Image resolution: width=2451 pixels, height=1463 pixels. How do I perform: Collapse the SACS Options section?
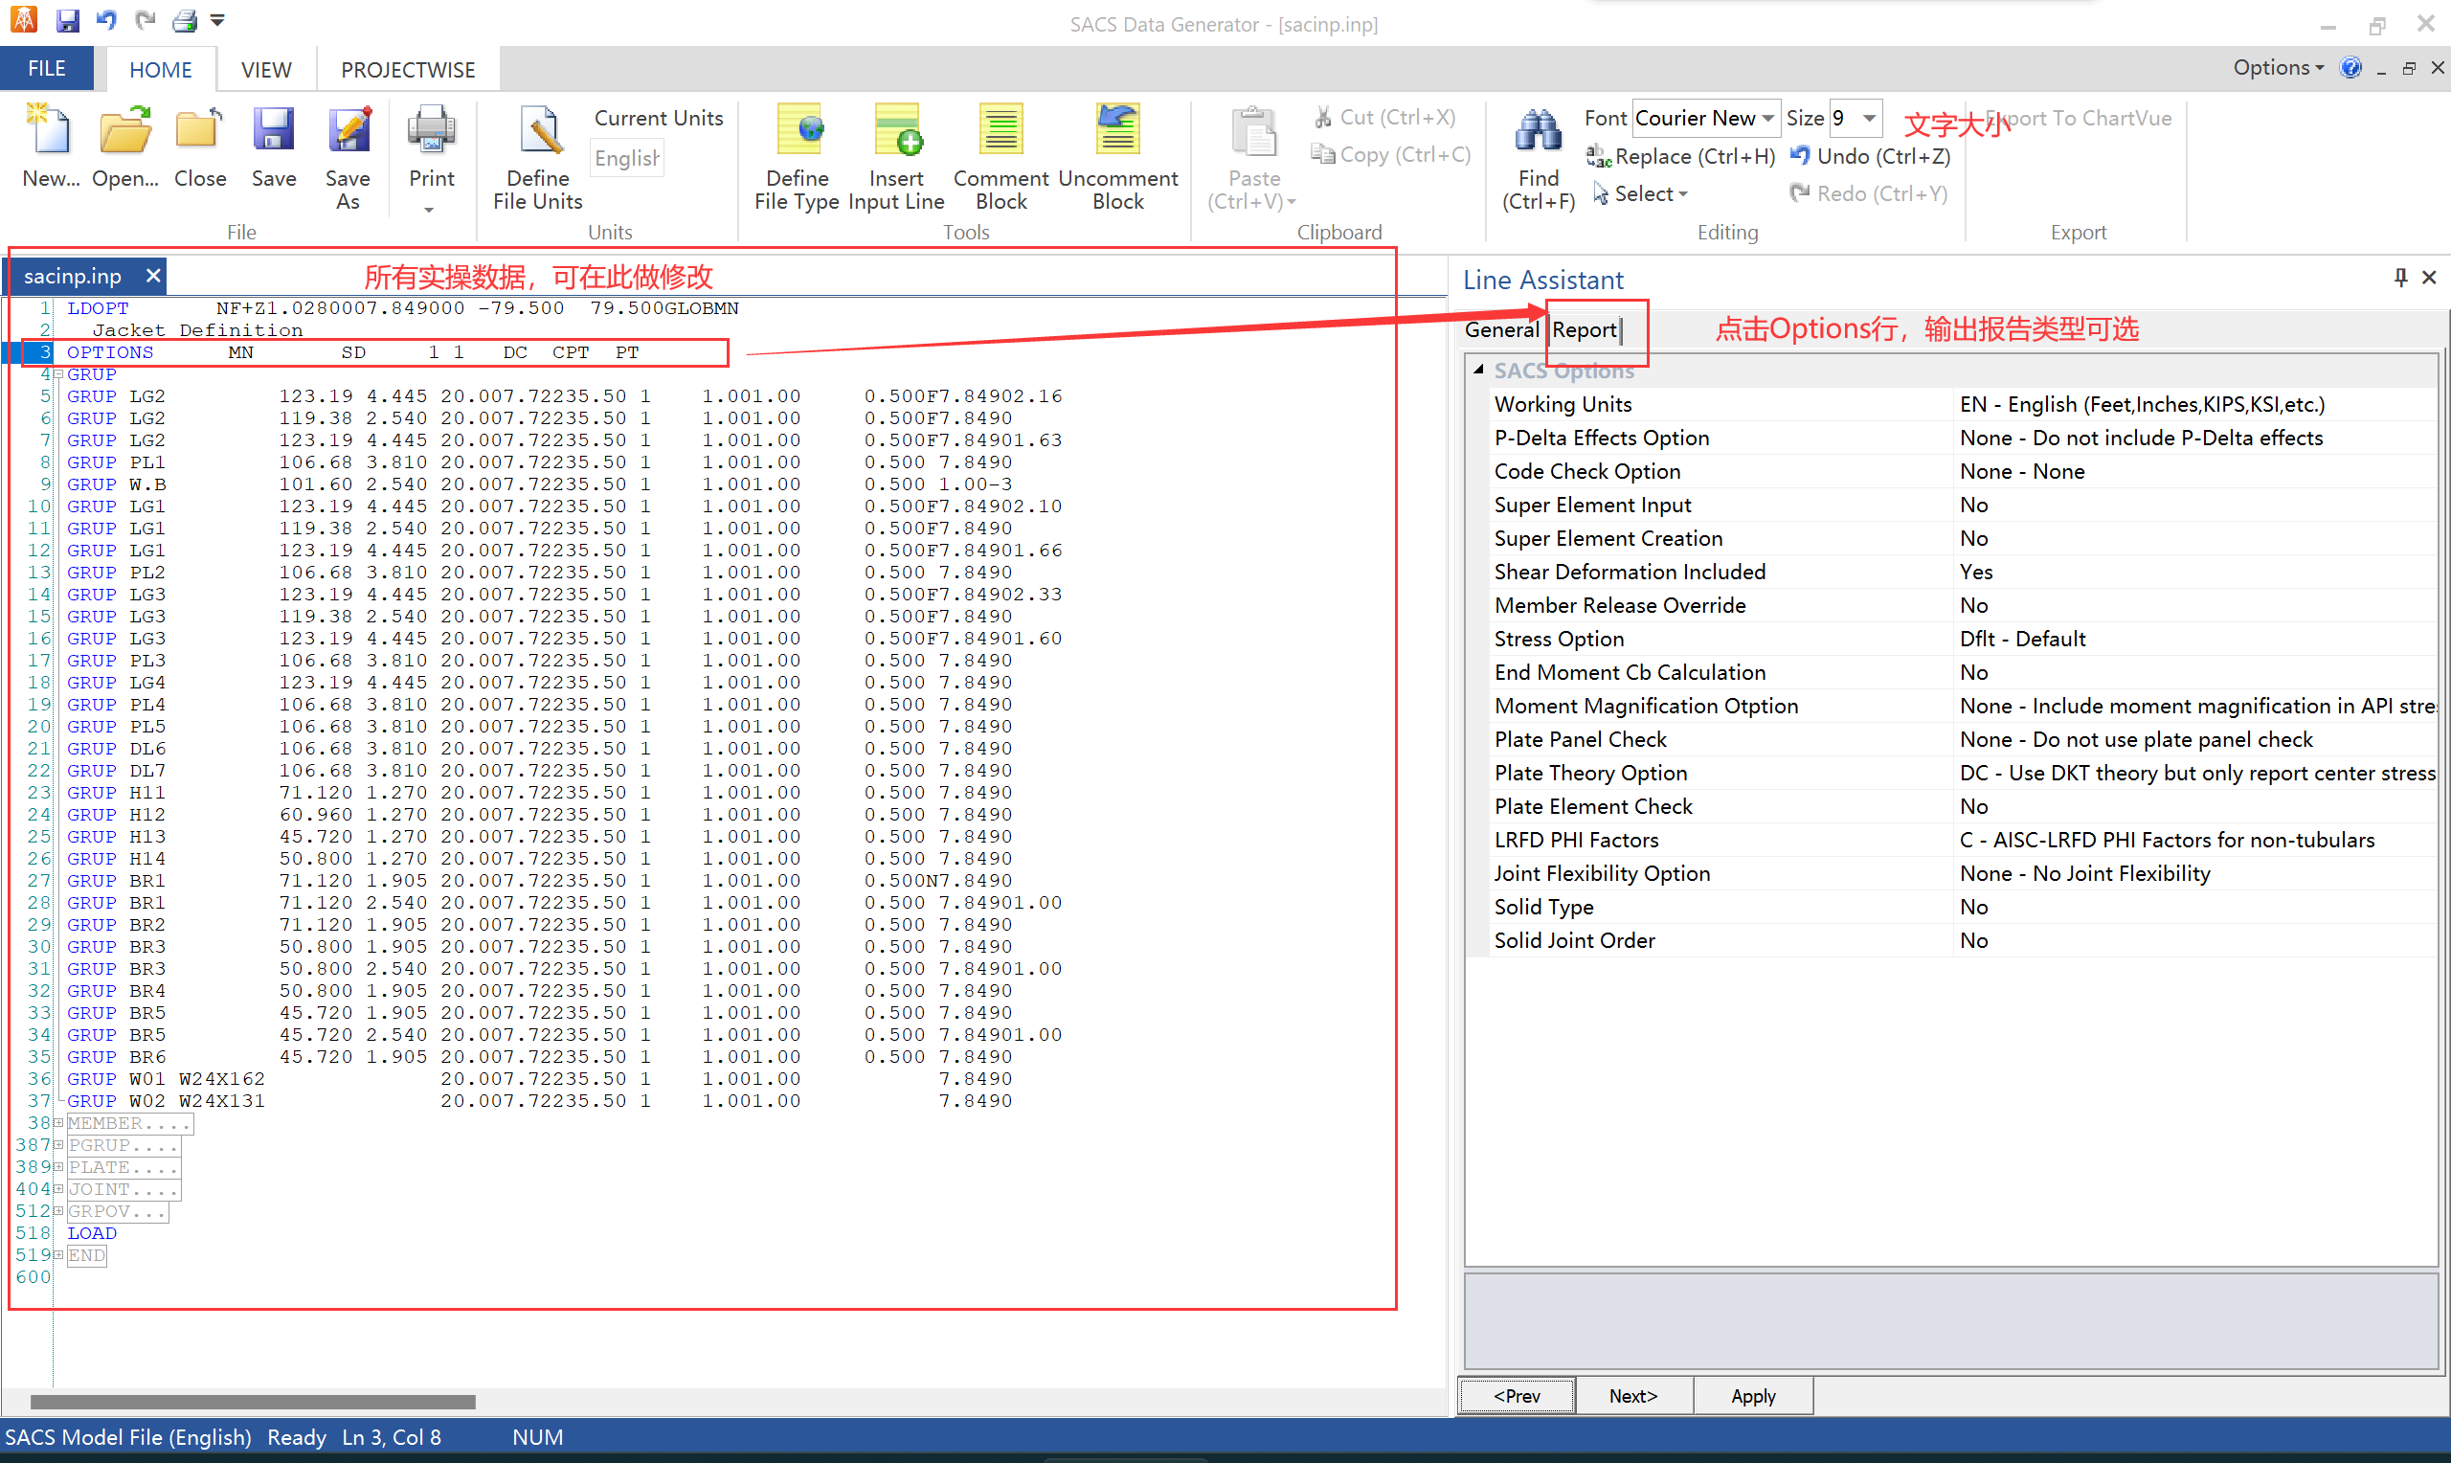(x=1478, y=370)
